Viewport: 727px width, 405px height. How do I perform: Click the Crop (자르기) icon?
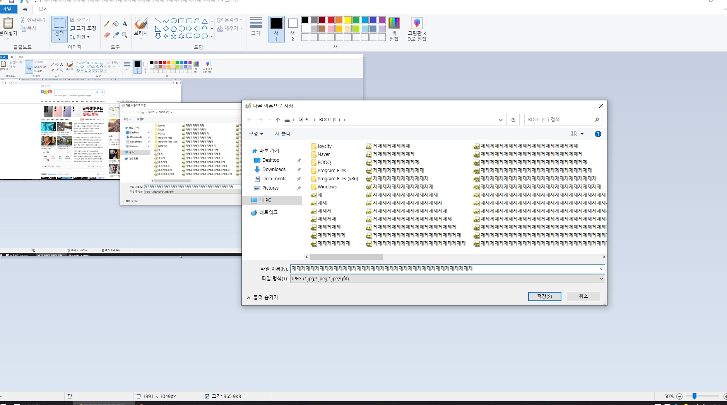tap(72, 20)
